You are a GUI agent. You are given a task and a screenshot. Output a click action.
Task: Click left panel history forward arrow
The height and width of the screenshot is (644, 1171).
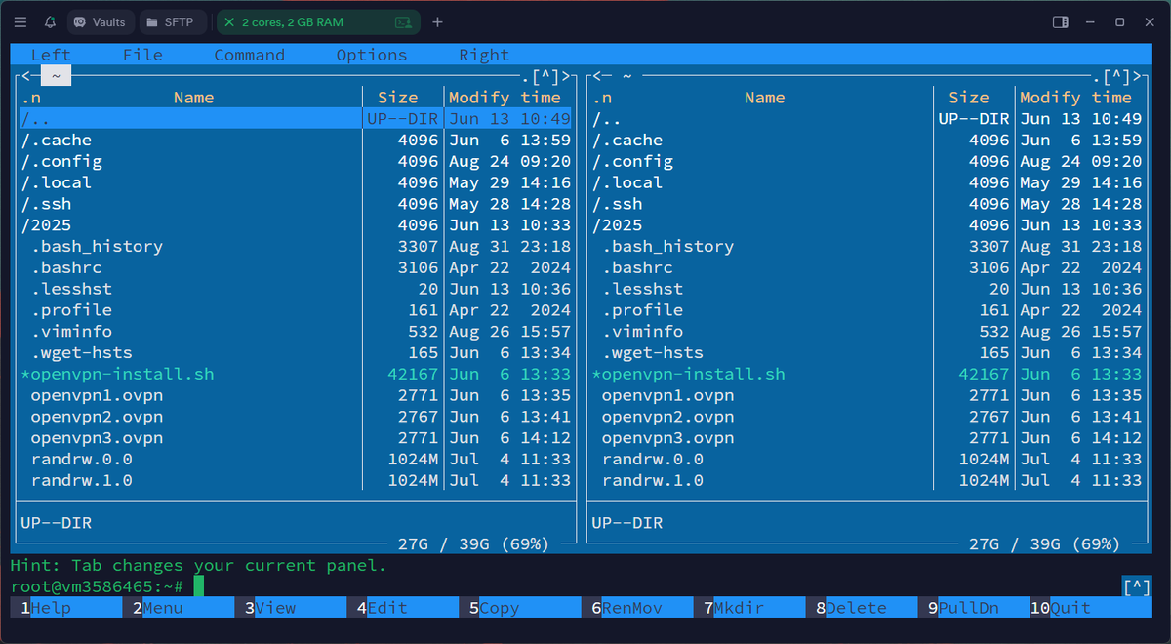pyautogui.click(x=565, y=76)
